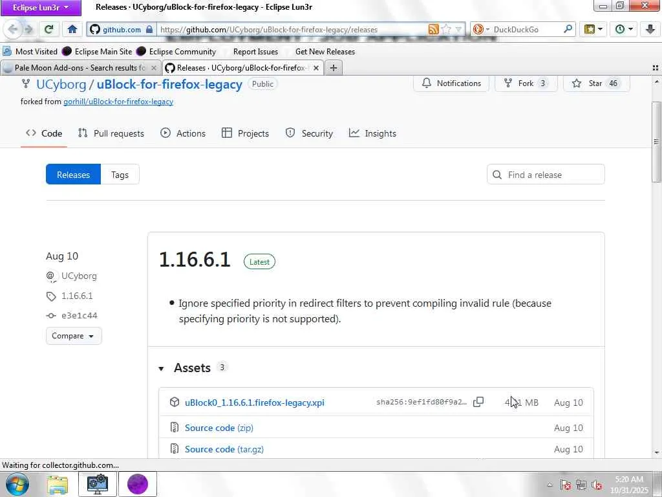
Task: Copy the sha256 checksum
Action: (x=478, y=402)
